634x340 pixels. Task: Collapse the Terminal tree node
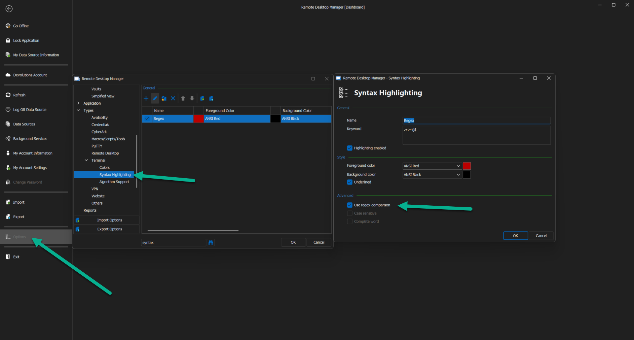pos(86,160)
